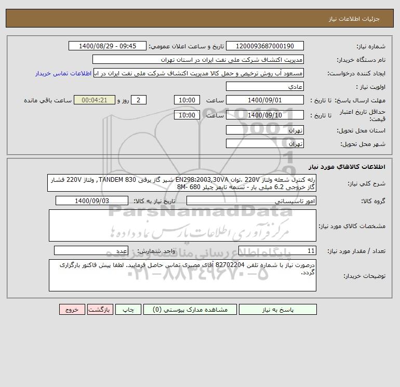Click buyer notes text area
This screenshot has height=387, width=400.
pos(182,275)
